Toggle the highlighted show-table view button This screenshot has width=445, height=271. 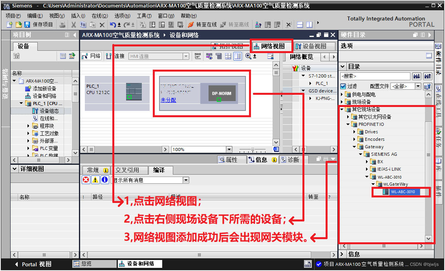pyautogui.click(x=238, y=56)
